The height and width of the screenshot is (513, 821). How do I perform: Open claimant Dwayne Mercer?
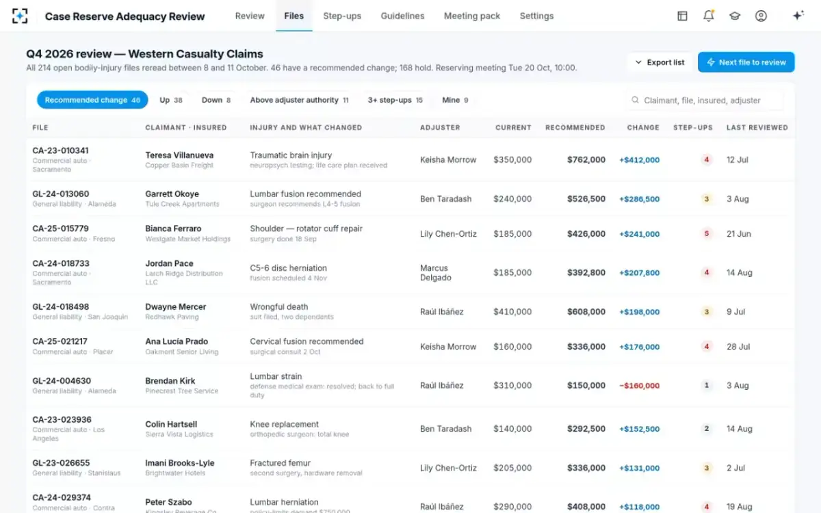pyautogui.click(x=176, y=307)
